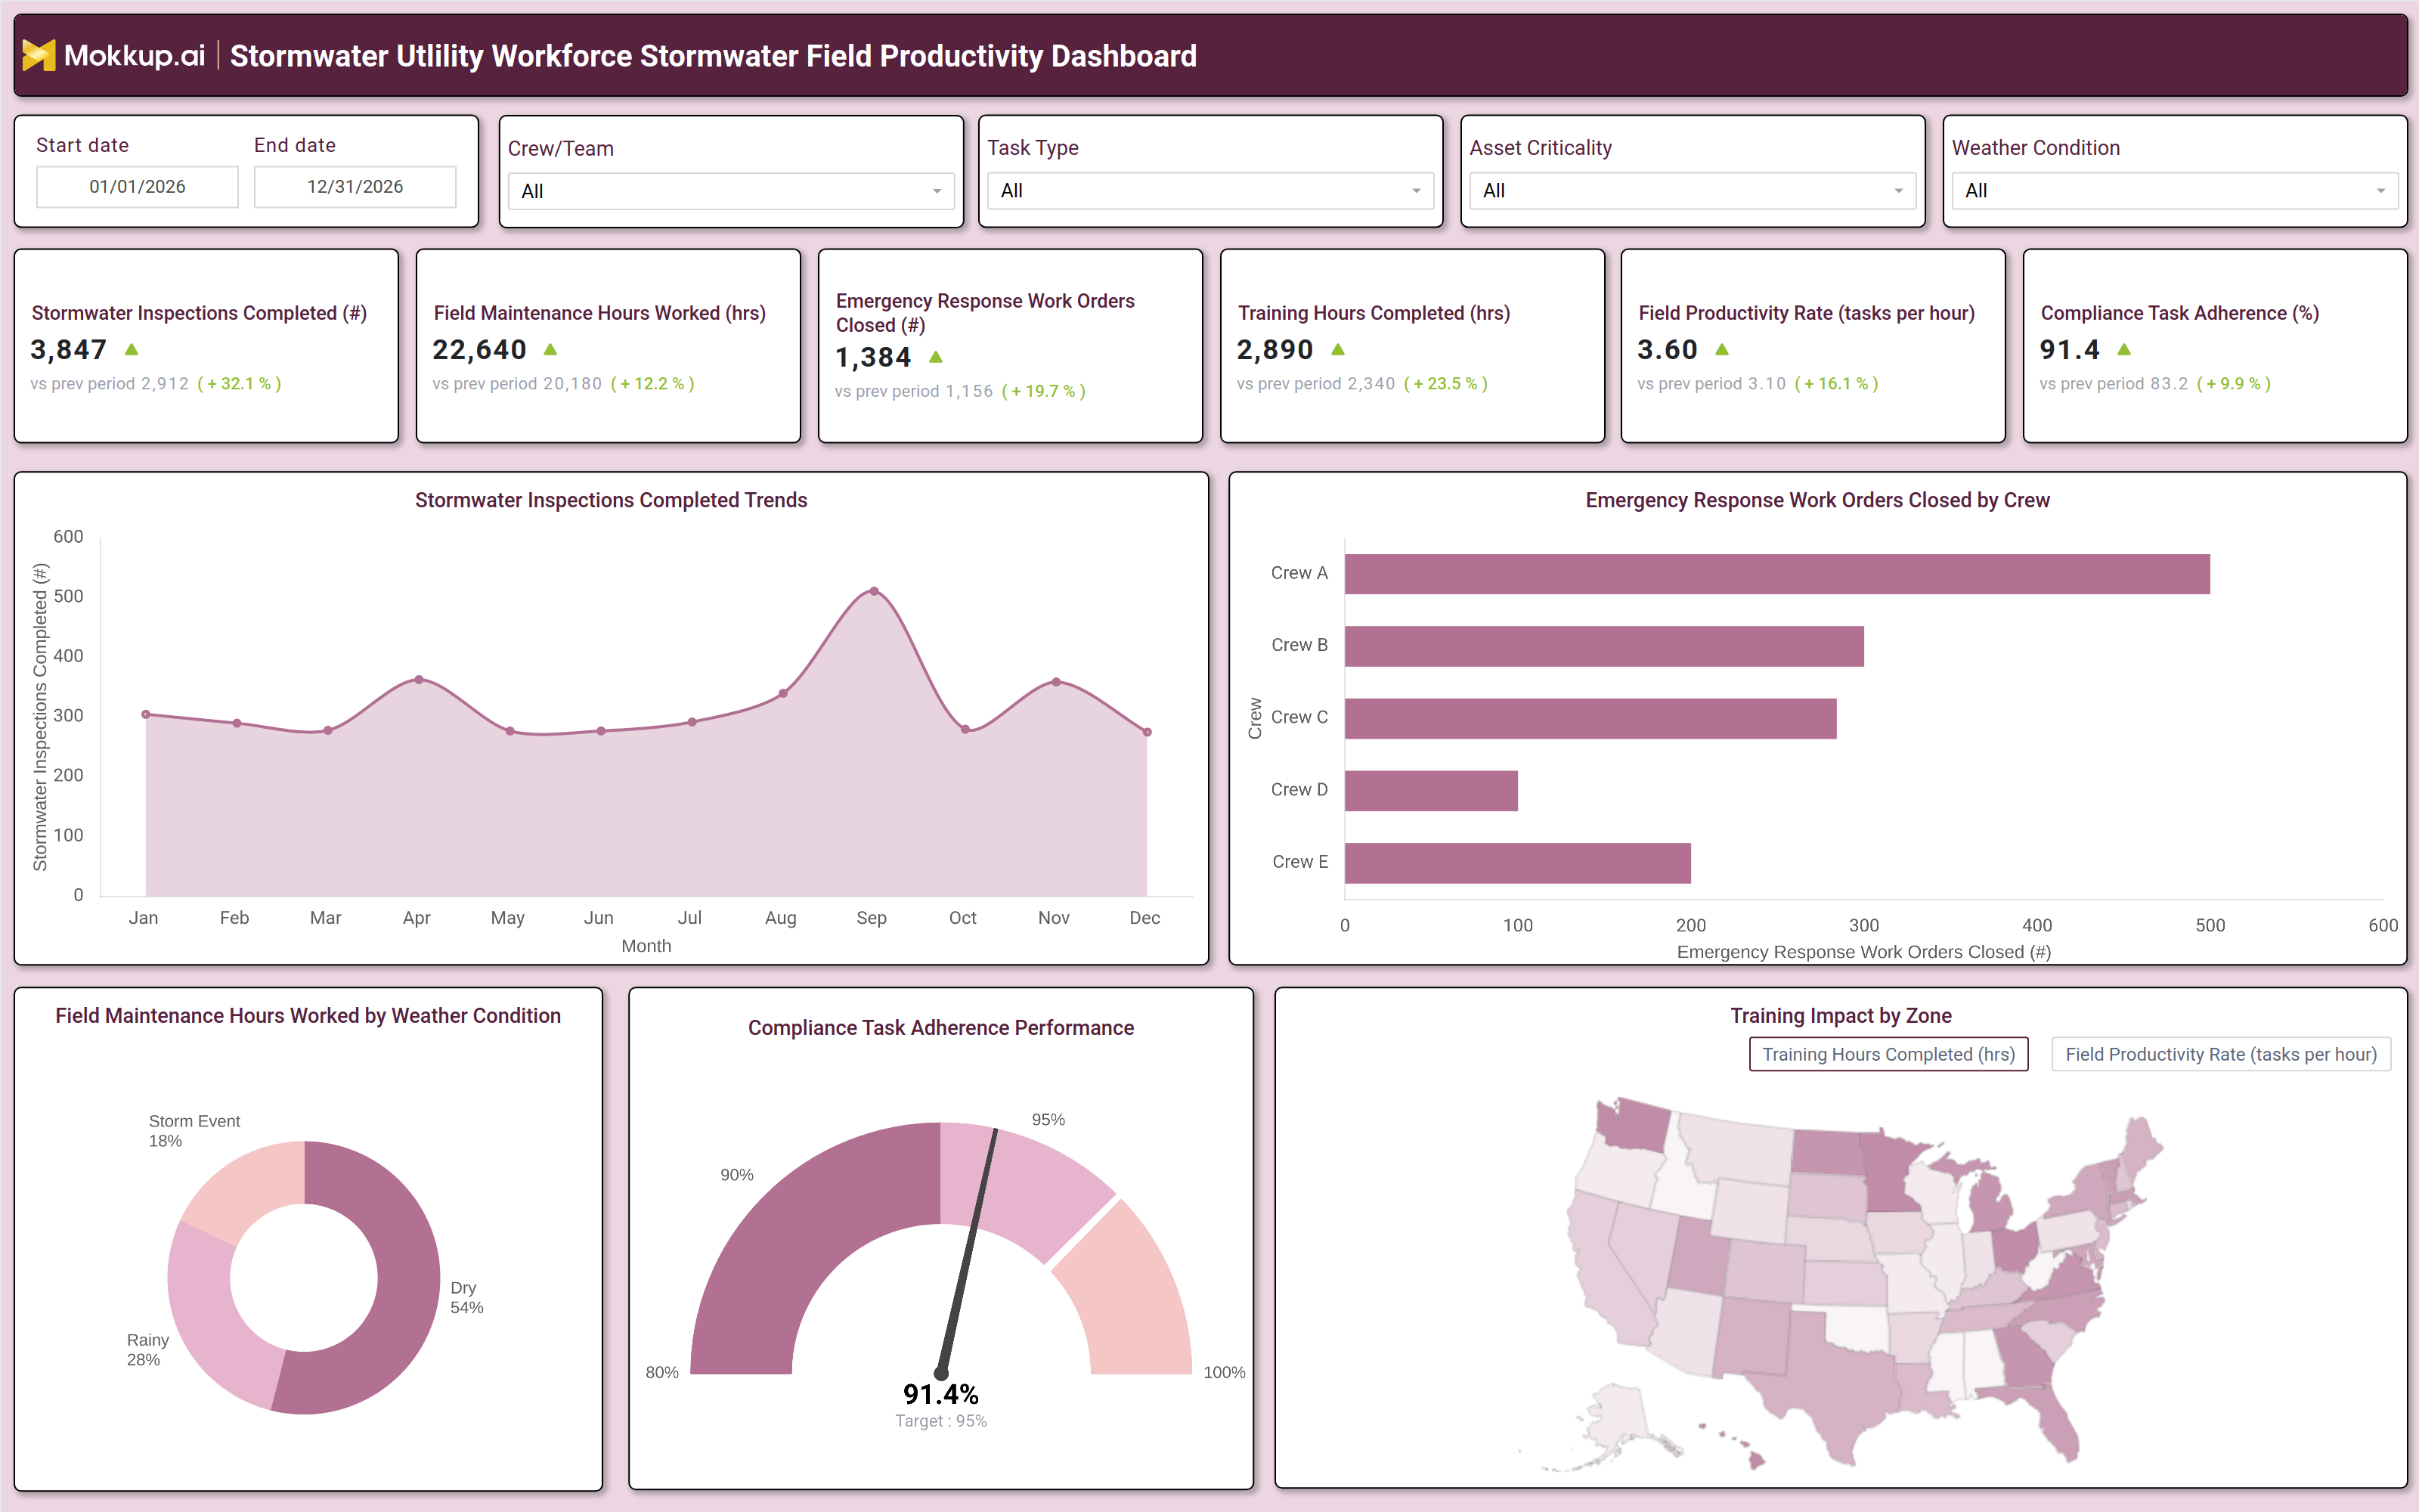Click the green up arrow beside 1,384

click(x=936, y=357)
